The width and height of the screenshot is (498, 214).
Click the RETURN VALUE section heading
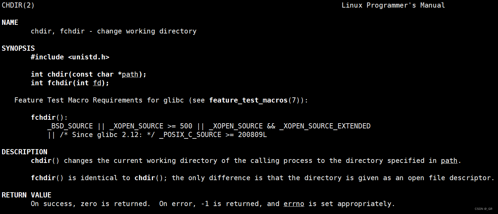click(x=27, y=195)
